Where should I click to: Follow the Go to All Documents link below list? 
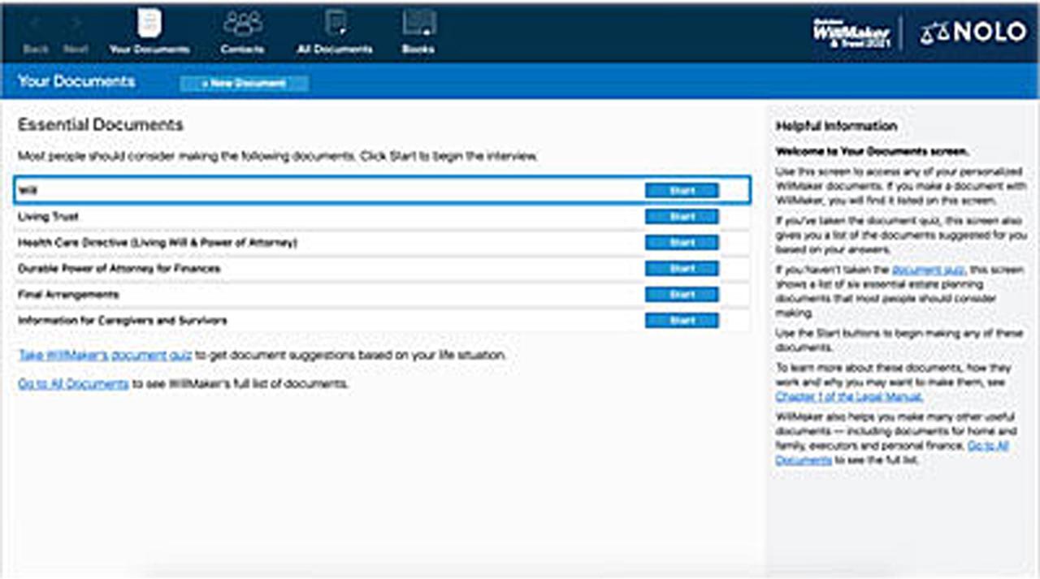coord(73,383)
